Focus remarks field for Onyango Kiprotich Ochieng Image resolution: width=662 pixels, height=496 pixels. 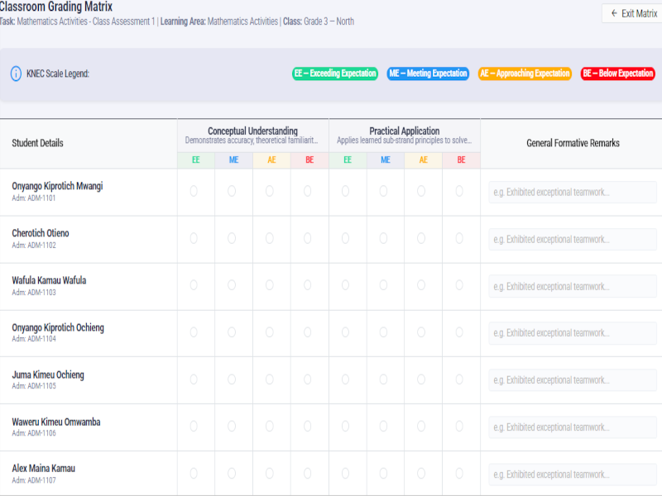point(573,333)
